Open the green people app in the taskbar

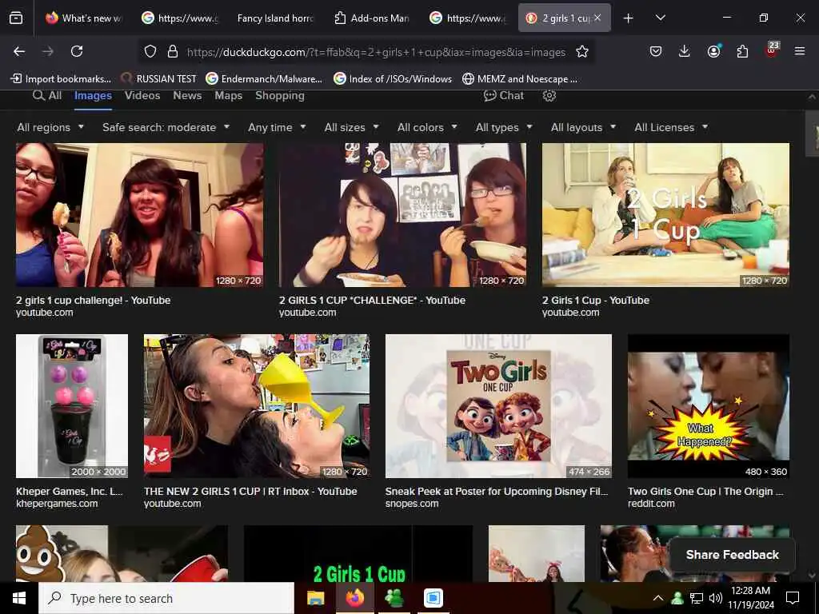[394, 598]
